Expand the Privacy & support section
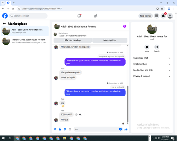Image resolution: width=177 pixels, height=141 pixels. [x=152, y=76]
